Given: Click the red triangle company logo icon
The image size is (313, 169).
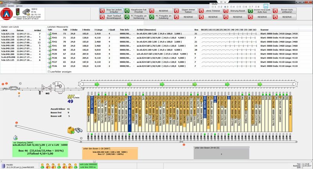Looking at the screenshot, I should click(6, 14).
